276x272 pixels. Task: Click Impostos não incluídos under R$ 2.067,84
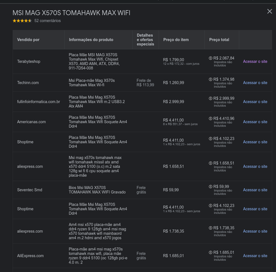pyautogui.click(x=223, y=64)
